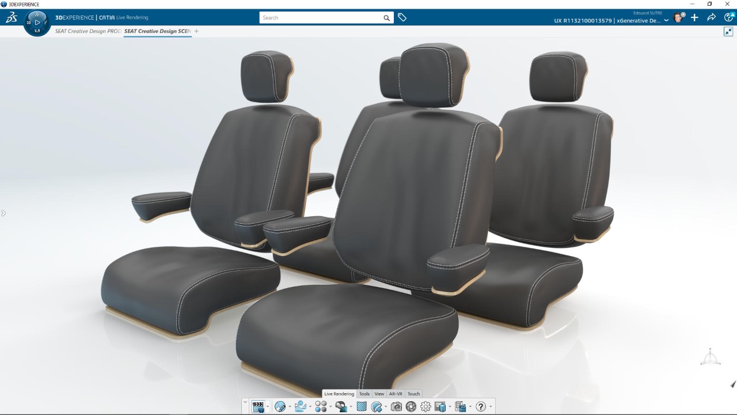Open the 3DEXPERIENCE compass
The height and width of the screenshot is (415, 737).
point(37,22)
